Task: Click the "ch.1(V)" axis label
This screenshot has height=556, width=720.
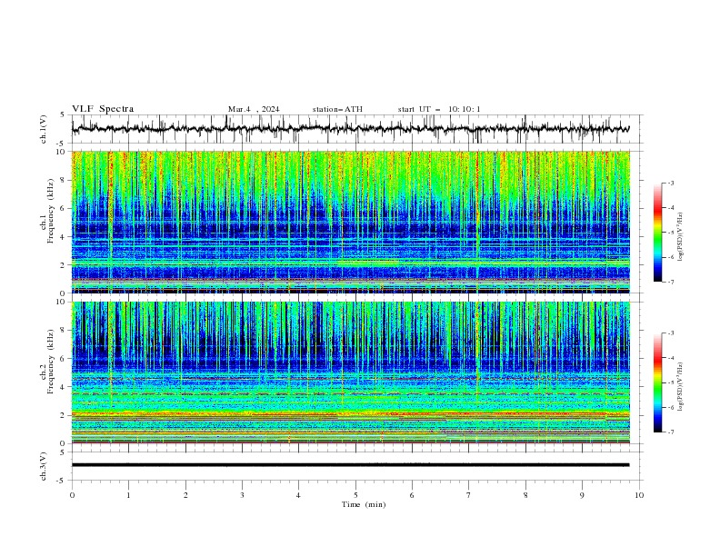Action: (44, 129)
